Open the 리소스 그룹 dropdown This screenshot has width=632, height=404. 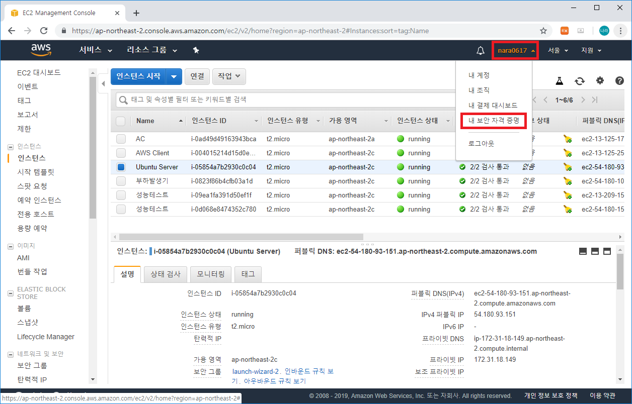(x=152, y=50)
